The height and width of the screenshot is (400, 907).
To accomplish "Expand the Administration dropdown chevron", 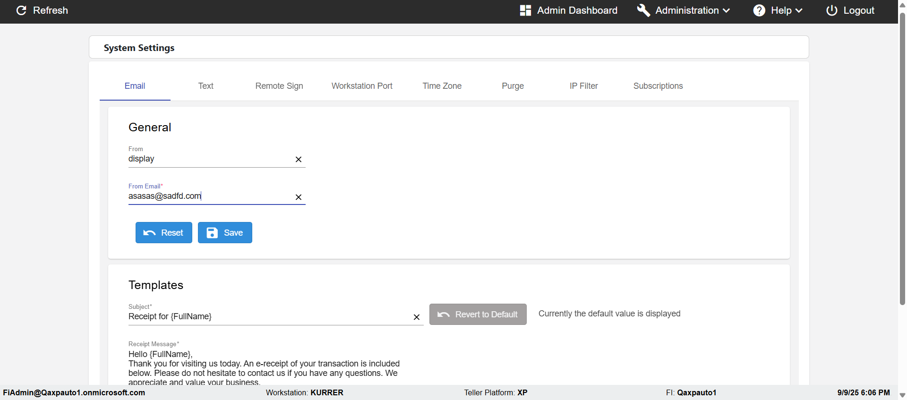I will pos(727,10).
